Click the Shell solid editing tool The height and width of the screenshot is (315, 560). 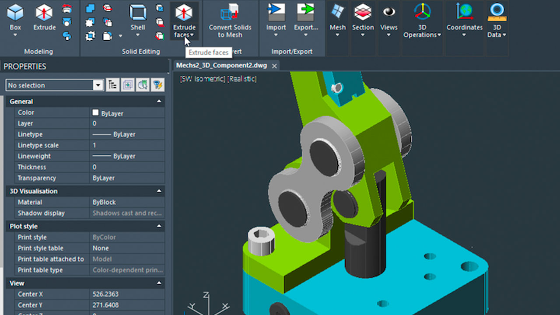138,13
